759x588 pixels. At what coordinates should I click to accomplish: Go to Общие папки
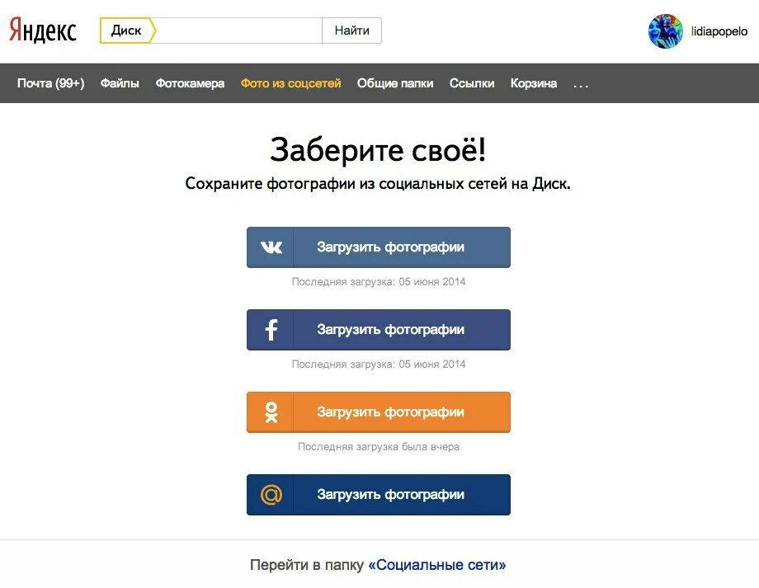pyautogui.click(x=395, y=83)
